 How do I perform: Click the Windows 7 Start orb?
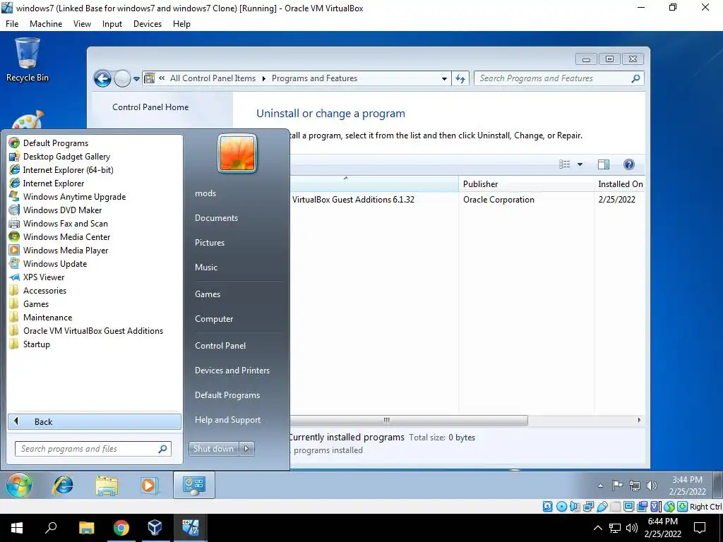coord(19,485)
